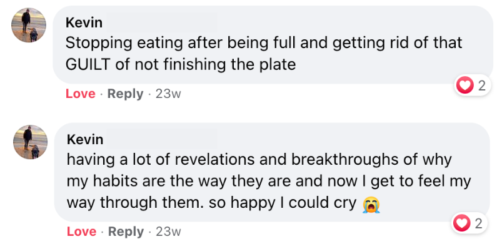Click the phrase 'so happy I could cry'

283,203
